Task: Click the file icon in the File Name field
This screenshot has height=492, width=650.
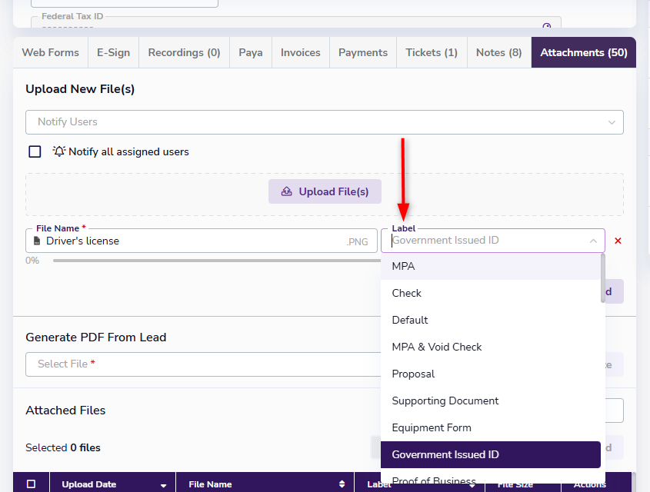Action: [37, 241]
